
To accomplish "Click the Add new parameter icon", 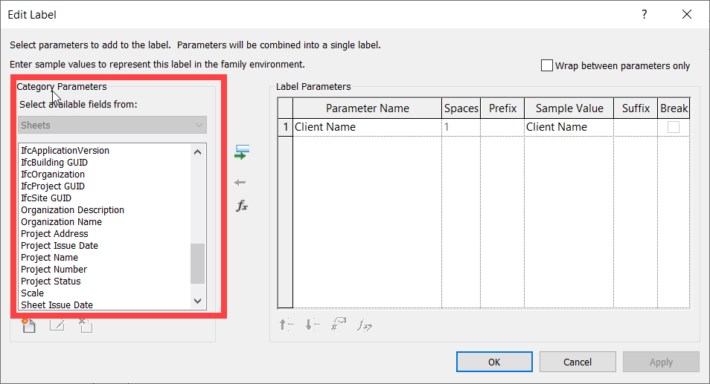I will tap(28, 325).
